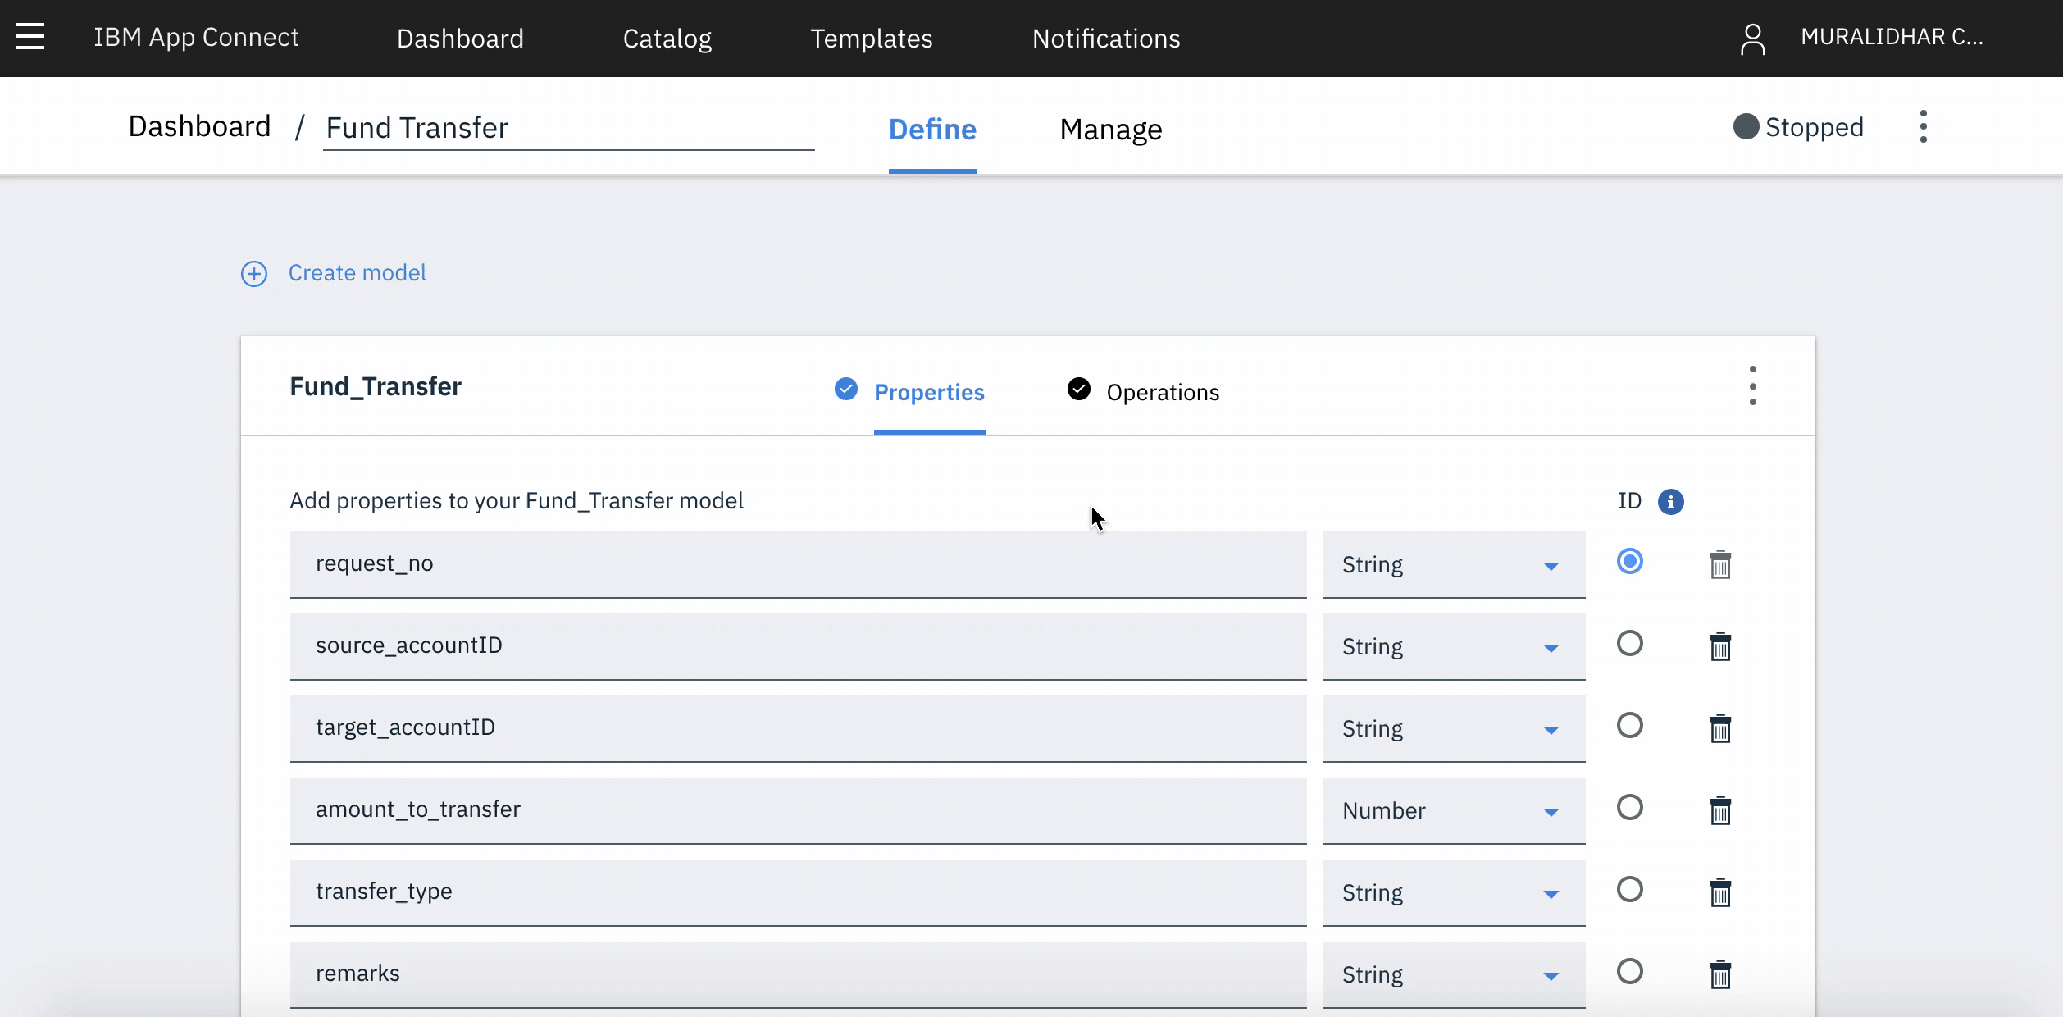Open Catalog in the top navigation
2063x1017 pixels.
tap(667, 39)
